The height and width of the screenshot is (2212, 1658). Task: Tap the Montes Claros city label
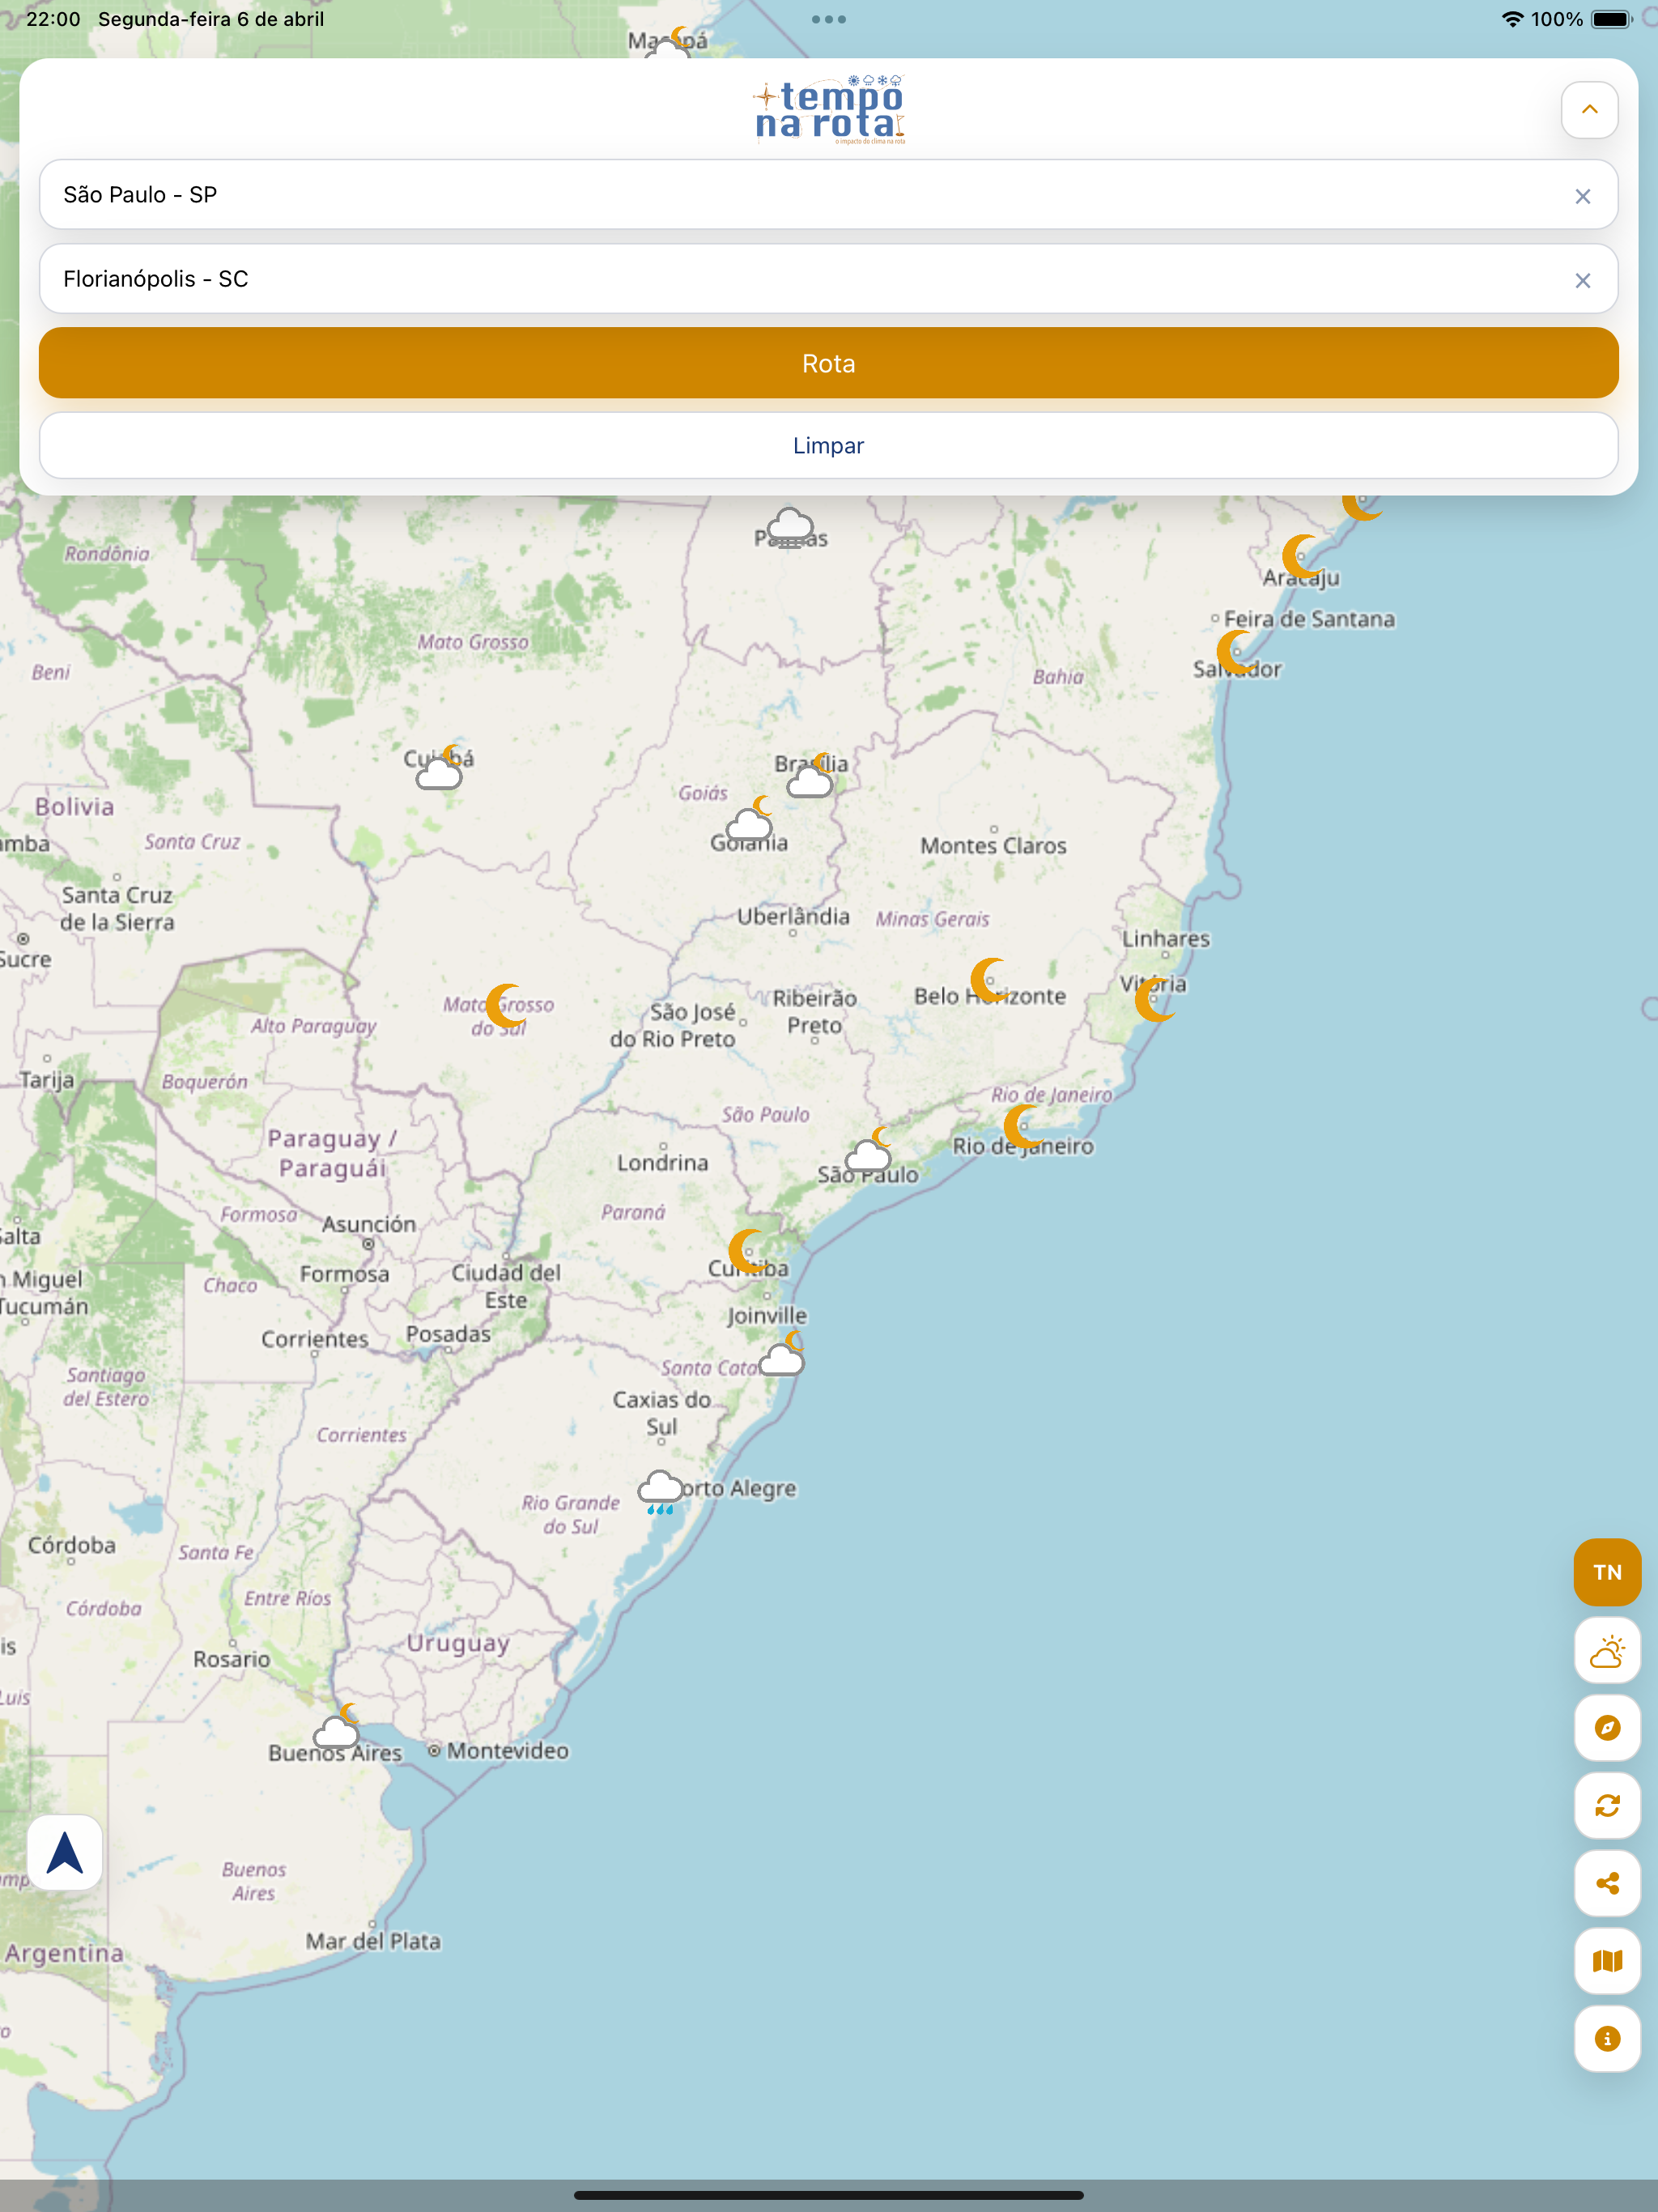click(993, 845)
